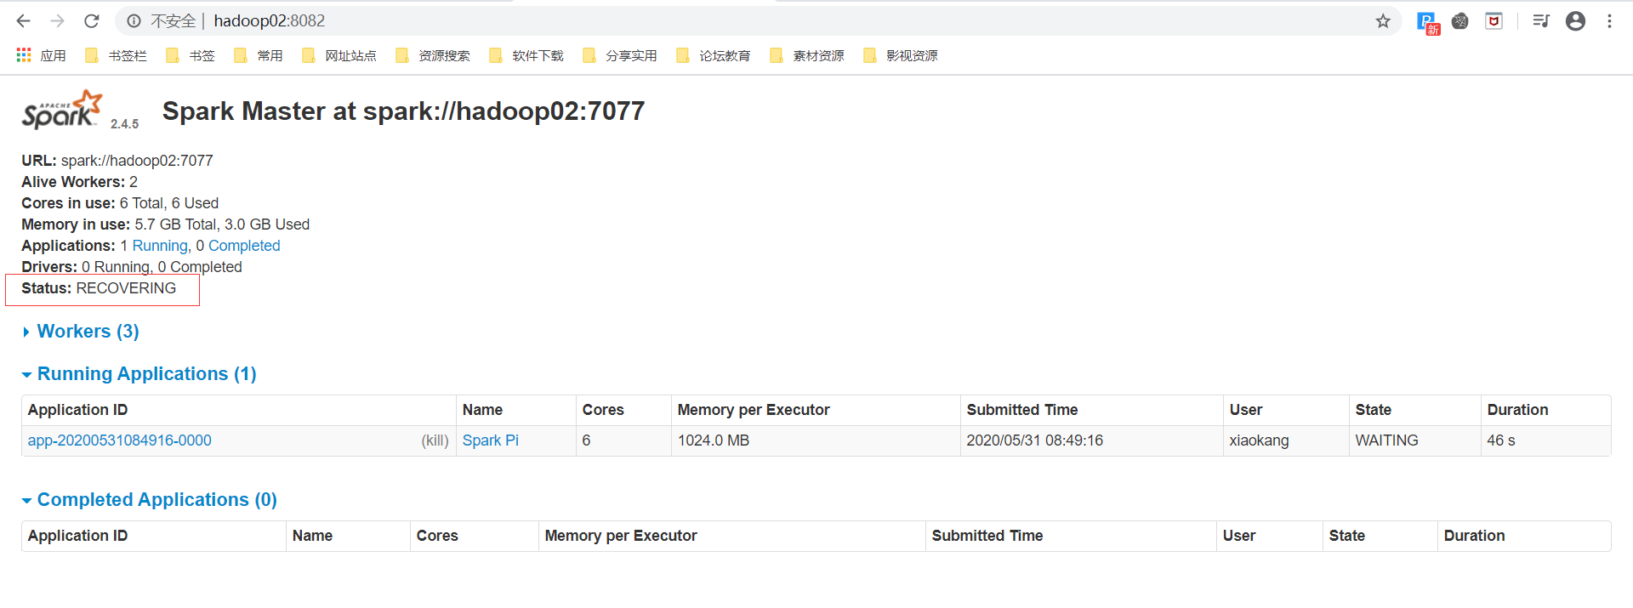The height and width of the screenshot is (608, 1633).
Task: Click the Apache Spark logo
Action: (x=61, y=111)
